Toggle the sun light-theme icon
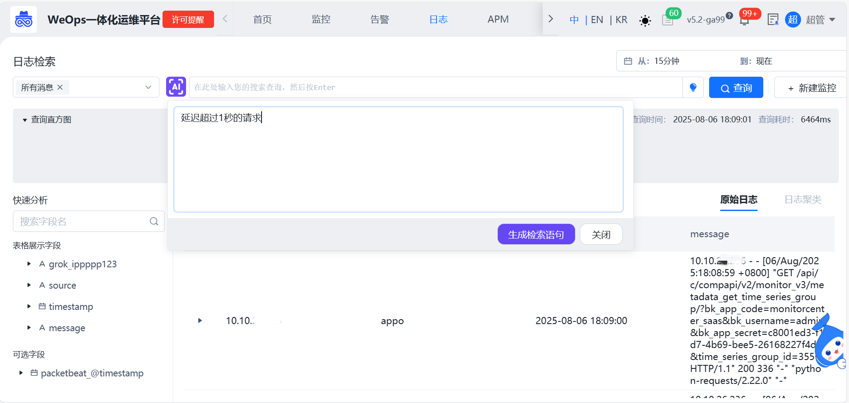This screenshot has height=403, width=849. [645, 20]
